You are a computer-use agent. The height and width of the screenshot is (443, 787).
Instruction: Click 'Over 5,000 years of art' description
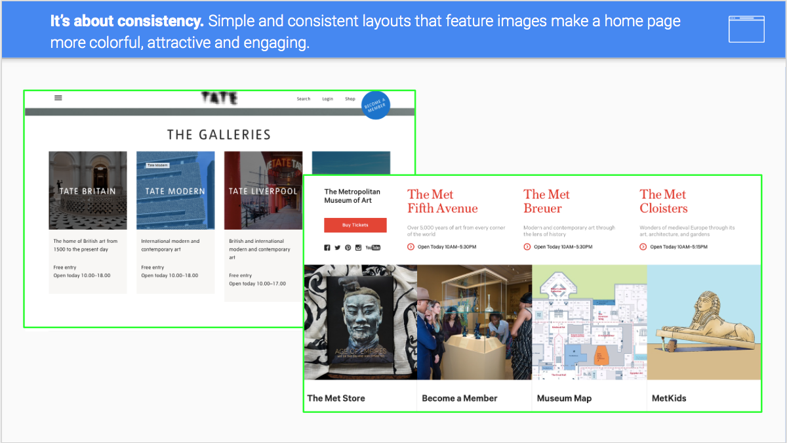pyautogui.click(x=456, y=231)
